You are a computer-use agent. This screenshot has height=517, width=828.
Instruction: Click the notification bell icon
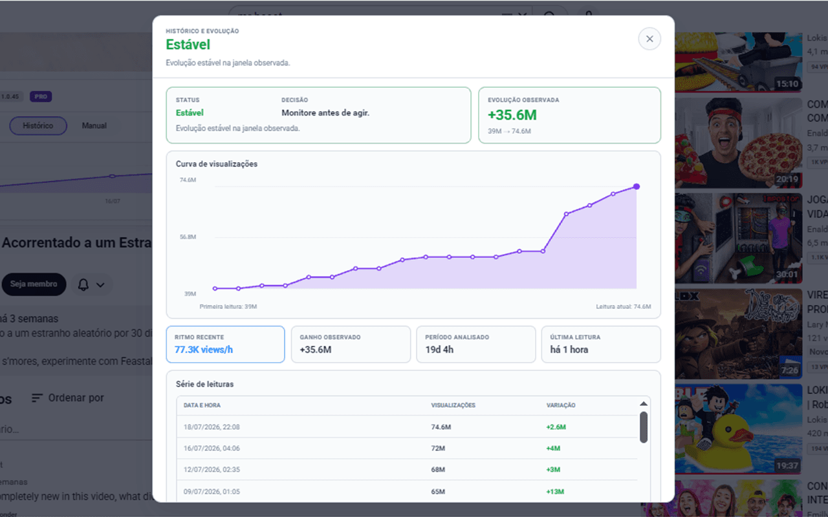pyautogui.click(x=83, y=284)
